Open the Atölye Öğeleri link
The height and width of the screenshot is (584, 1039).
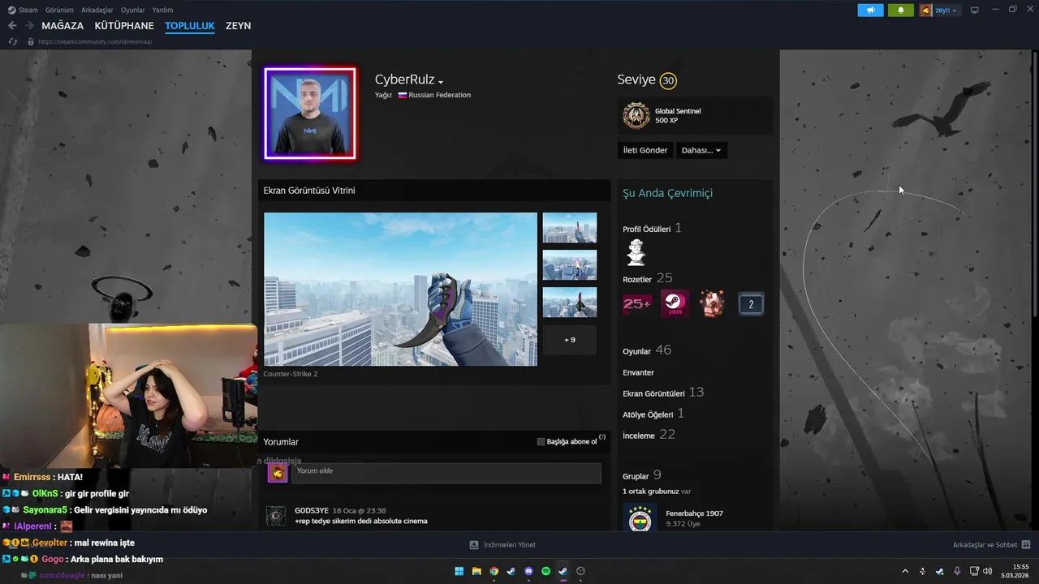[x=653, y=414]
